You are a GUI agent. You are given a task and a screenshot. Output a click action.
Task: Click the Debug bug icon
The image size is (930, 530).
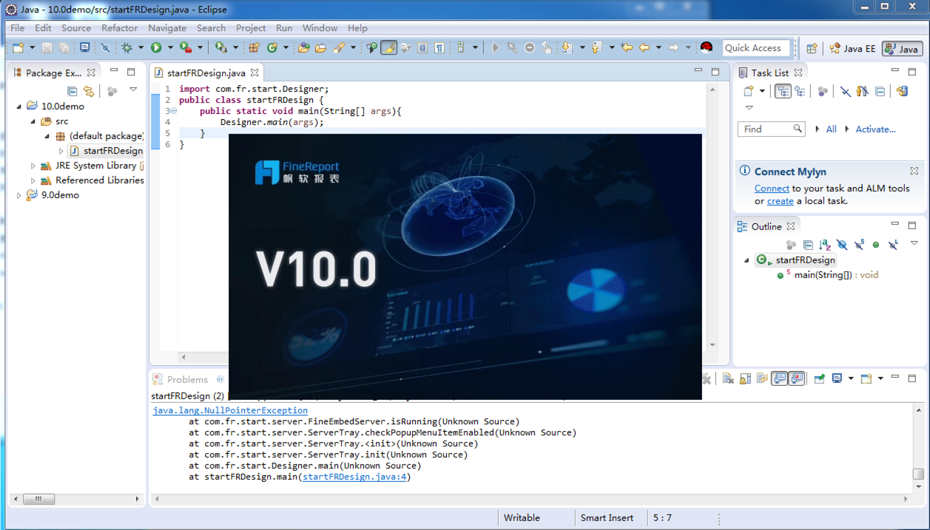click(127, 48)
